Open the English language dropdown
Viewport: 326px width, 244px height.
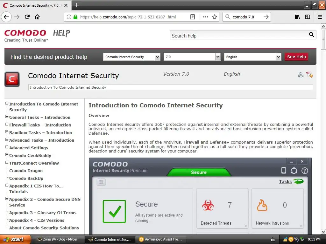point(252,57)
